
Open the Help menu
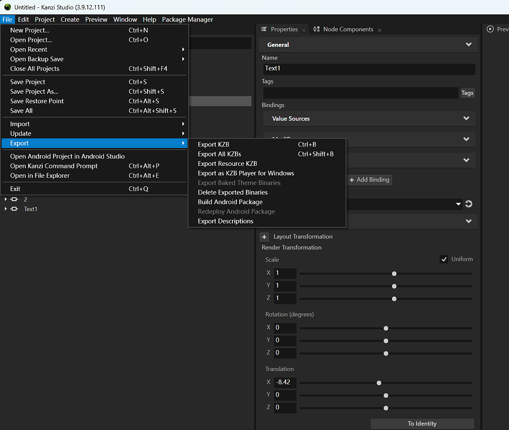tap(149, 19)
